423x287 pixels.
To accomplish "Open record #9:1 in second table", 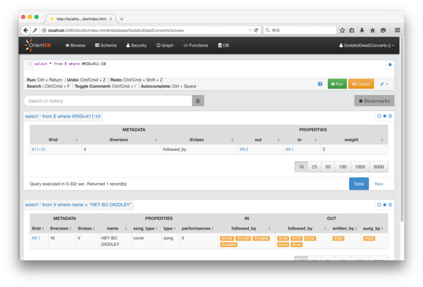I will tap(36, 238).
